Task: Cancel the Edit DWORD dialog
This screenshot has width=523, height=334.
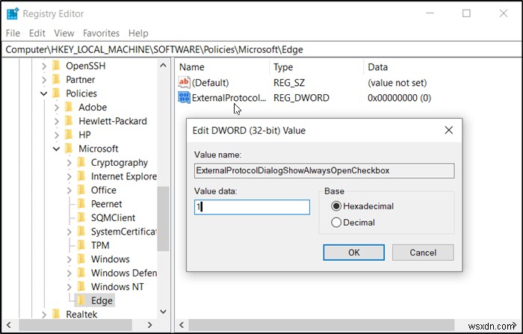Action: tap(423, 253)
